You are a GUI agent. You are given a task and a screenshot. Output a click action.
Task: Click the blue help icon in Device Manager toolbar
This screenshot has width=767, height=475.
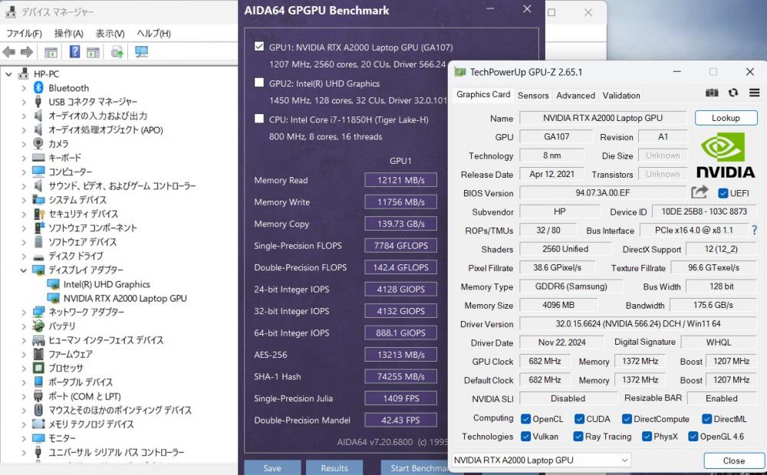click(x=74, y=52)
